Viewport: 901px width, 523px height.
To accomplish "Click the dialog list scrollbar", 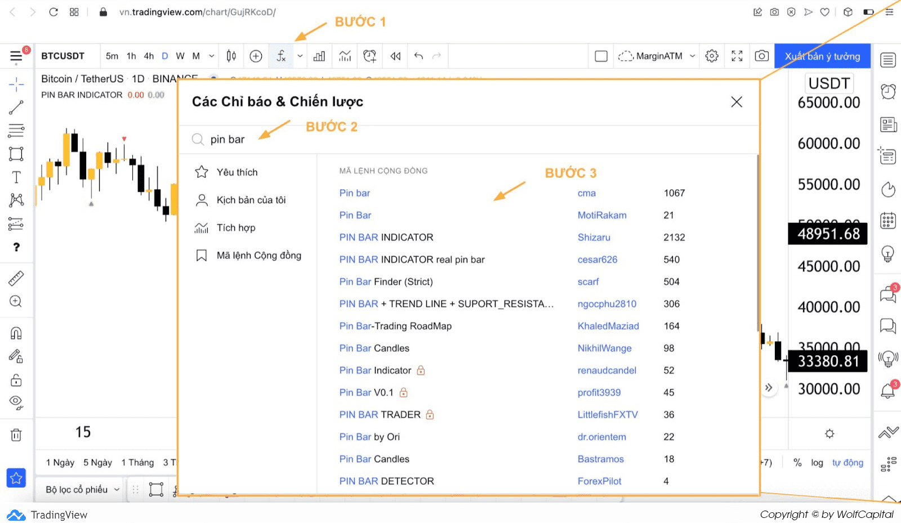I will pos(757,244).
